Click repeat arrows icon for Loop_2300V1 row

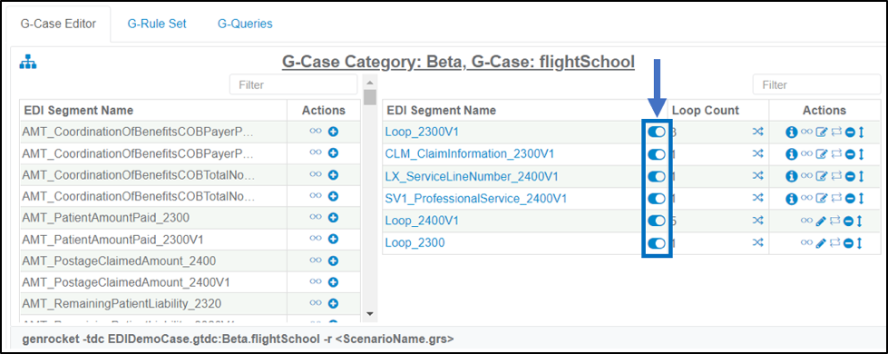pyautogui.click(x=836, y=133)
